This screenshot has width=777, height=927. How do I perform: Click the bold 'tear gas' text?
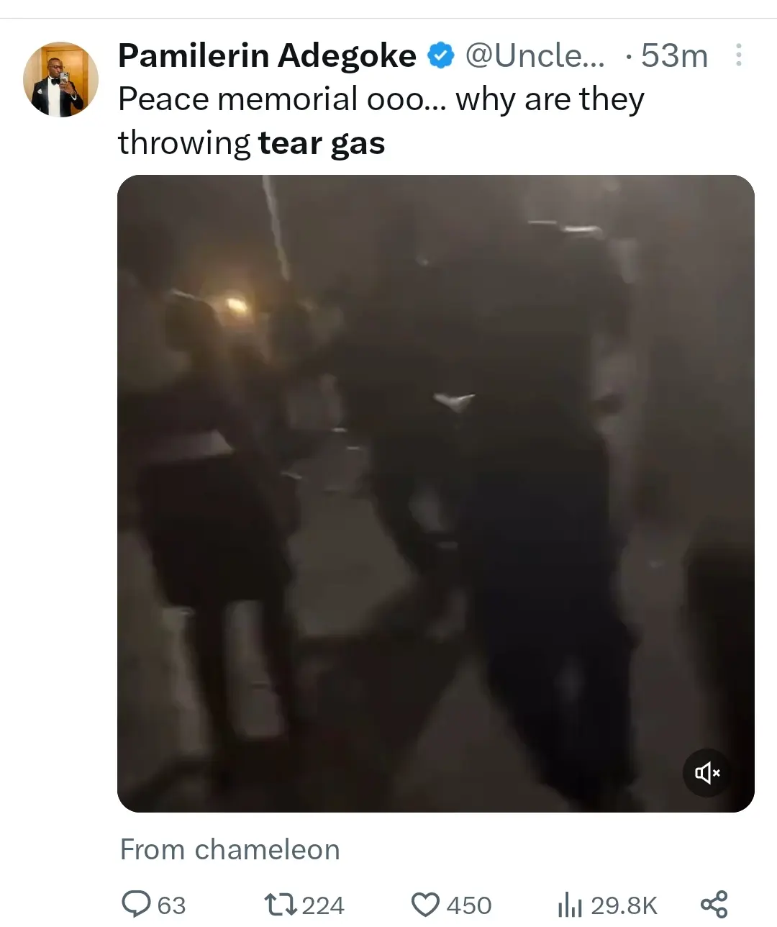[322, 143]
